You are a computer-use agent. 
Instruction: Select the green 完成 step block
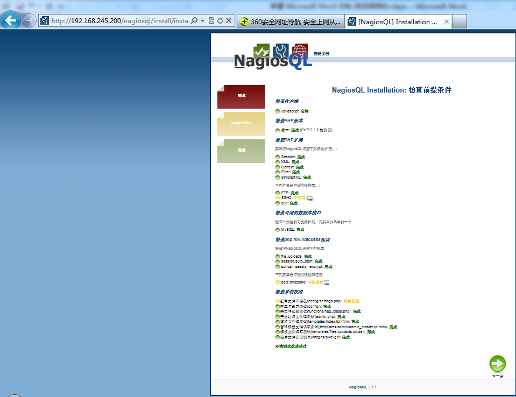point(241,151)
